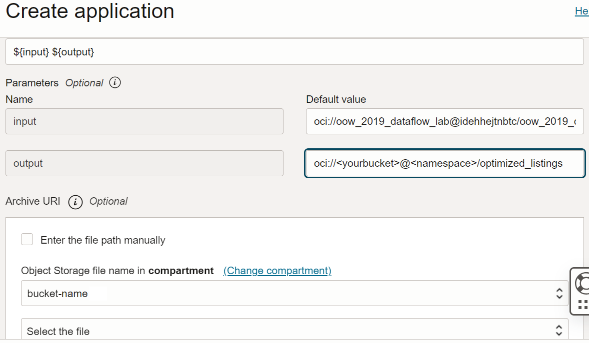Viewport: 589px width, 343px height.
Task: Click the output parameter name field
Action: click(x=144, y=164)
